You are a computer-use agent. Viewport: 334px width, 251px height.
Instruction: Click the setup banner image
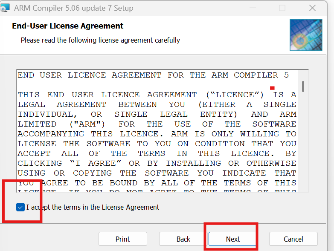pos(306,35)
